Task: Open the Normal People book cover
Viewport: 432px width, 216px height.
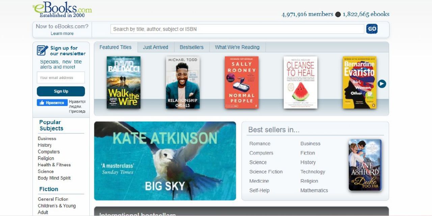Action: pyautogui.click(x=242, y=82)
